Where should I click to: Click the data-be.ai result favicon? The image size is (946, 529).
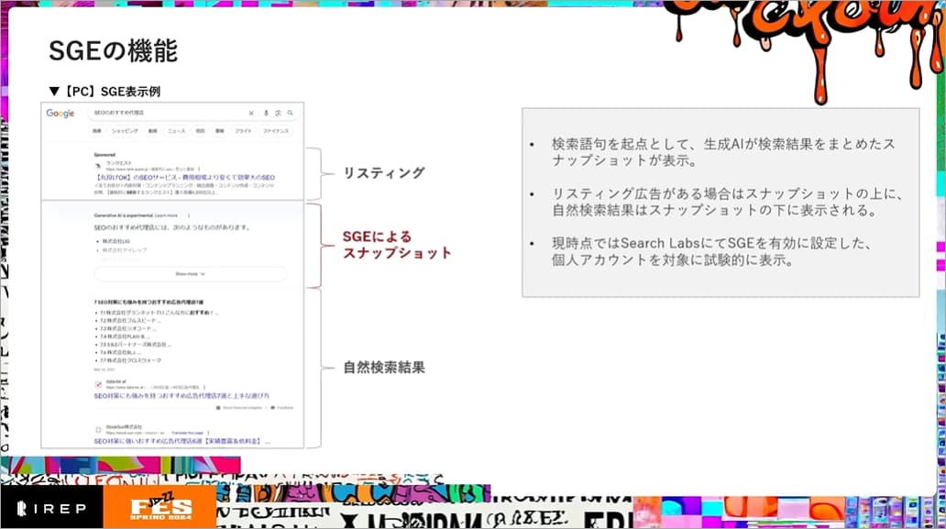tap(98, 384)
